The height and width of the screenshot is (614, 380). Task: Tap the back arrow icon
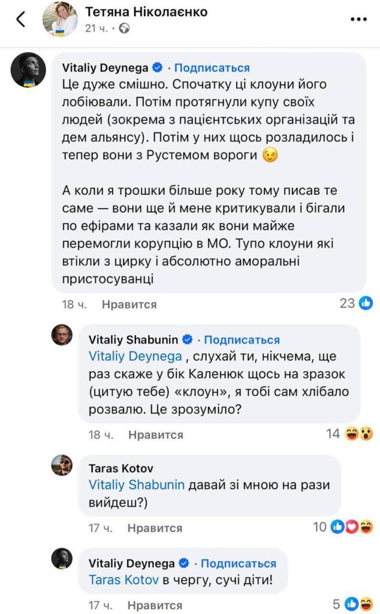pyautogui.click(x=21, y=19)
